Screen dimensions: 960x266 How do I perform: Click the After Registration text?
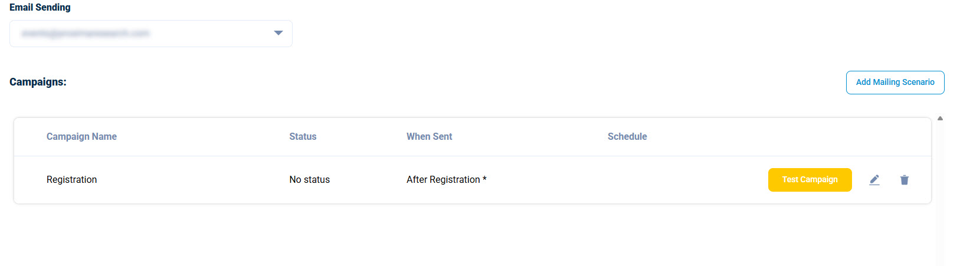[x=443, y=180]
